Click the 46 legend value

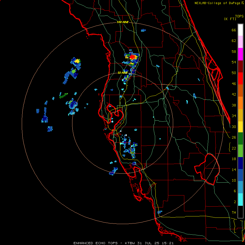click(234, 84)
